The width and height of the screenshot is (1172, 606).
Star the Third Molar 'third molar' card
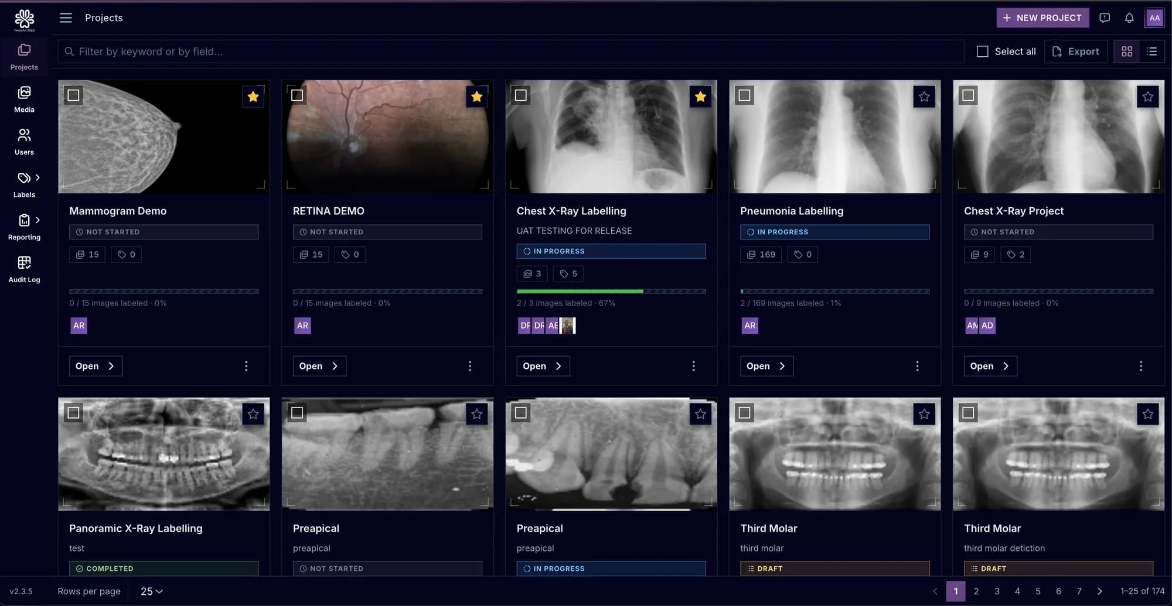[x=924, y=414]
